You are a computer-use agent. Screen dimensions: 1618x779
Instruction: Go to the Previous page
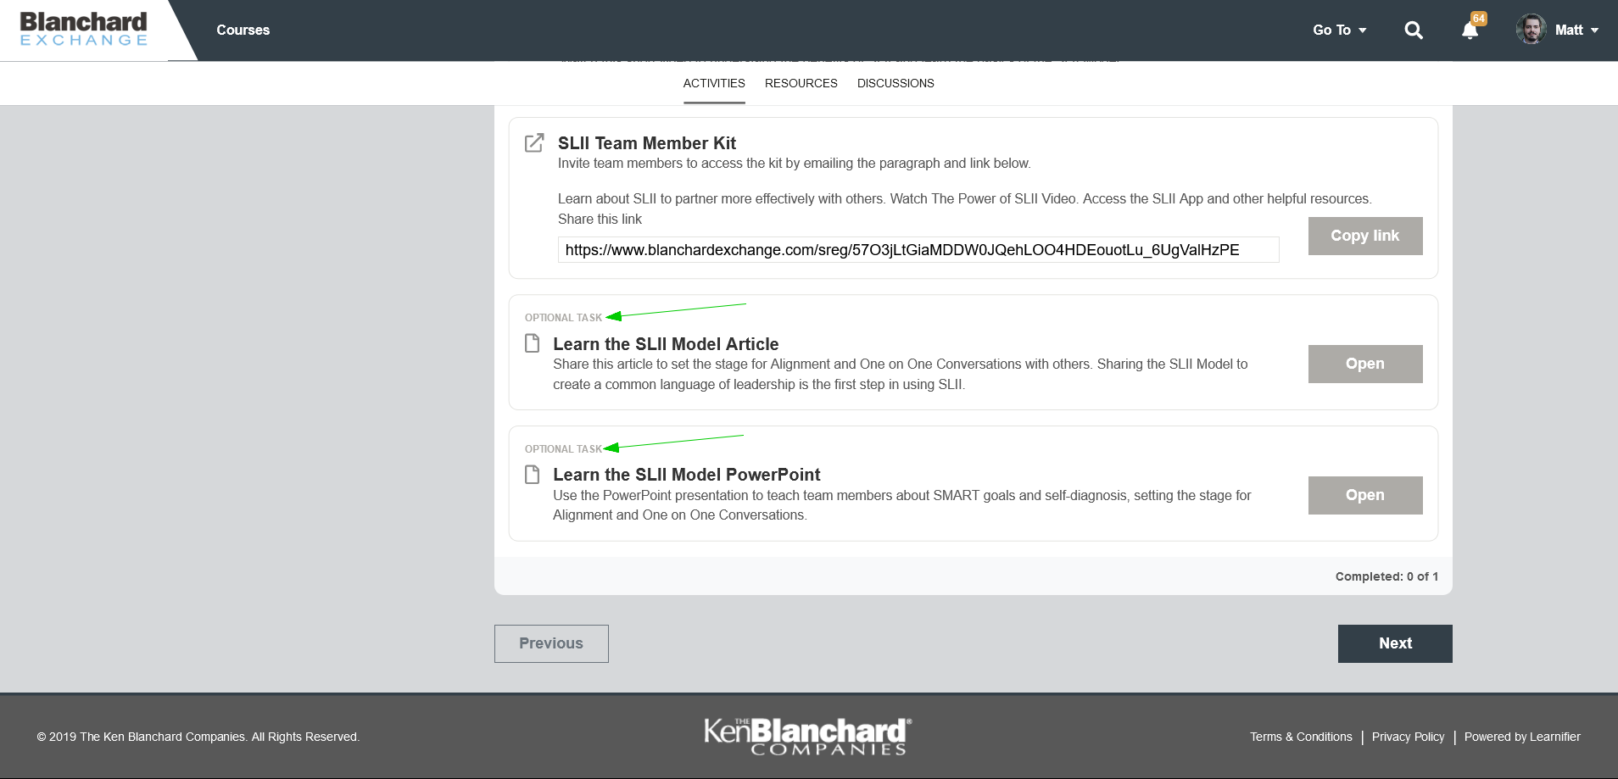click(x=551, y=643)
